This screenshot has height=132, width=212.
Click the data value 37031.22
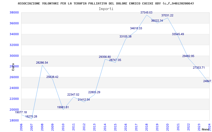click(167, 16)
